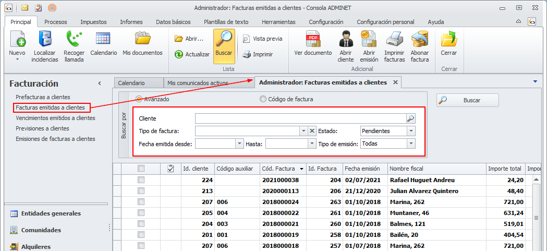The width and height of the screenshot is (547, 251).
Task: Click the Entidades generales icon
Action: coord(14,213)
